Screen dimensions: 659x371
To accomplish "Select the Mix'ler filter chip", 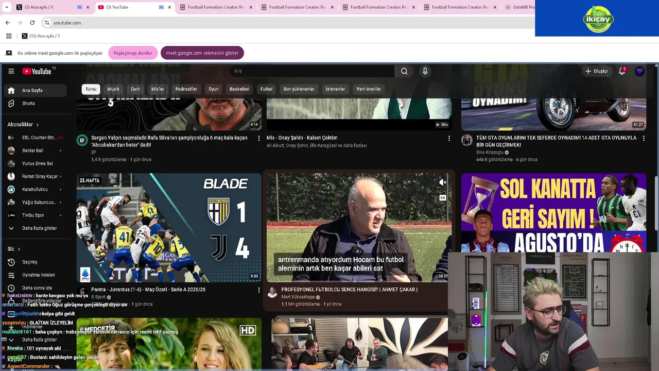I will (158, 89).
